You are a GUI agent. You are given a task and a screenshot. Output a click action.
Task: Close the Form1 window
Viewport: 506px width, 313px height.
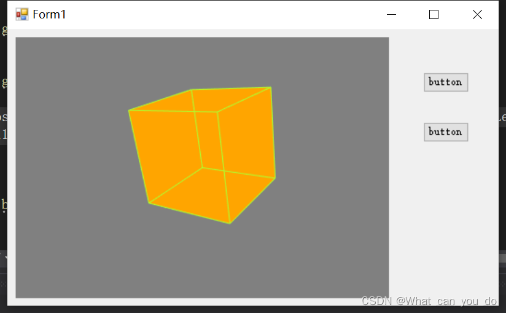tap(477, 15)
